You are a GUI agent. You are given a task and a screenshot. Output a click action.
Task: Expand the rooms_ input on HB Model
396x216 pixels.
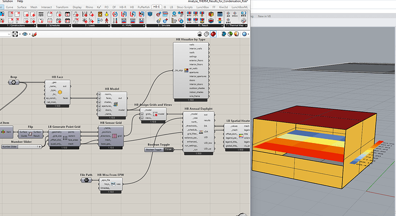tap(99, 94)
